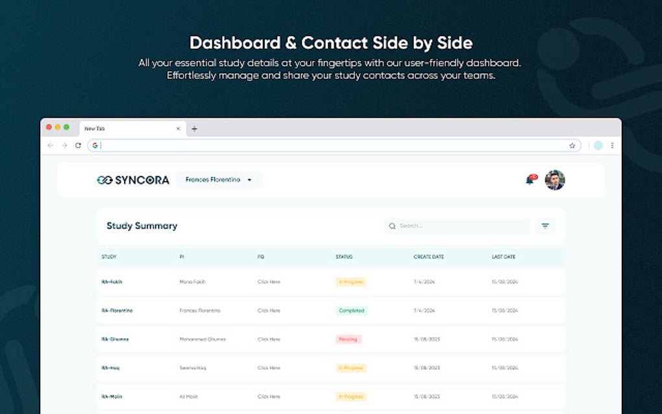
Task: Click 'Click Here' in the RA-Fakih row
Action: pos(269,282)
